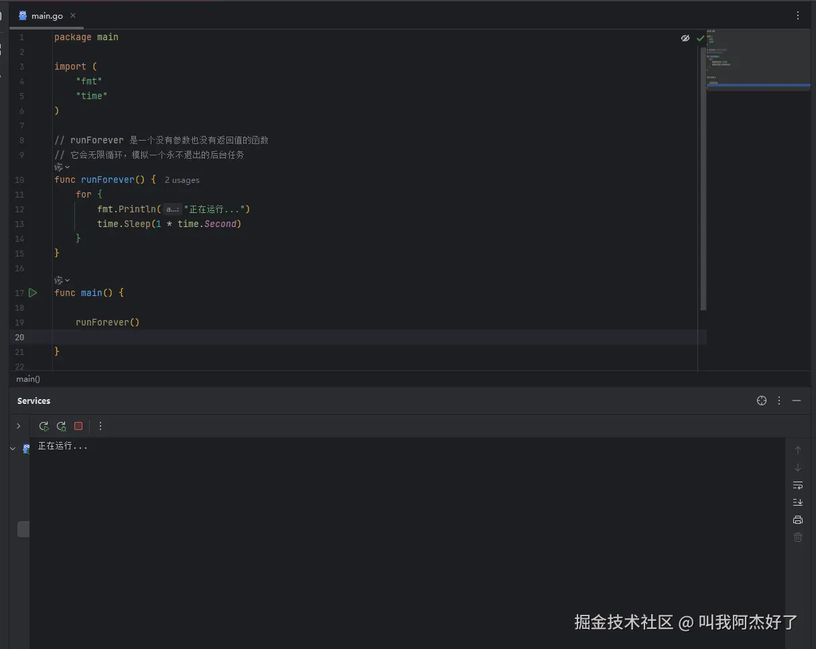Collapse the running 正在运行 process node
816x649 pixels.
click(12, 448)
